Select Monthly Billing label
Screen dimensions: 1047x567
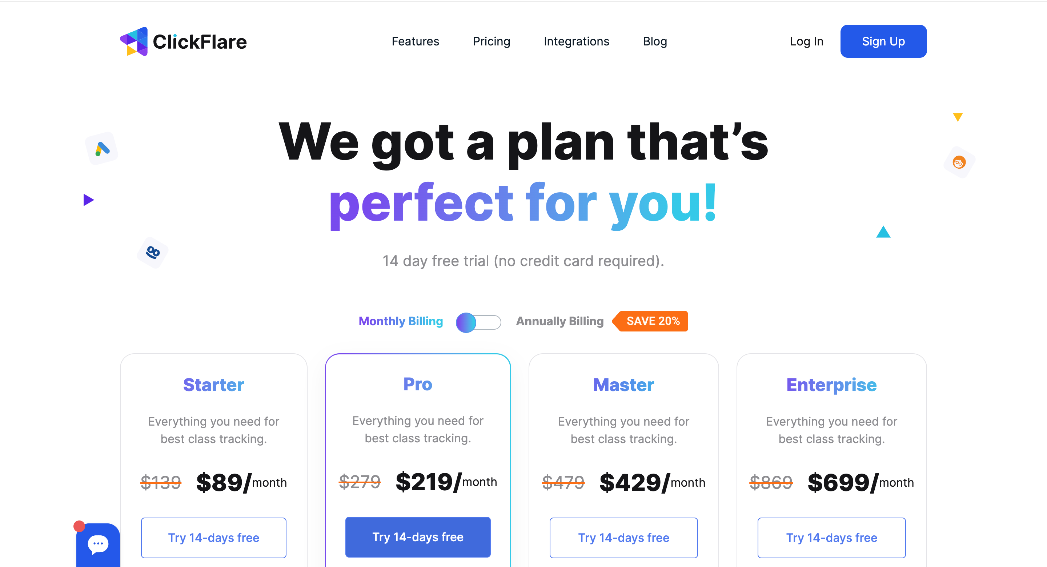click(401, 321)
